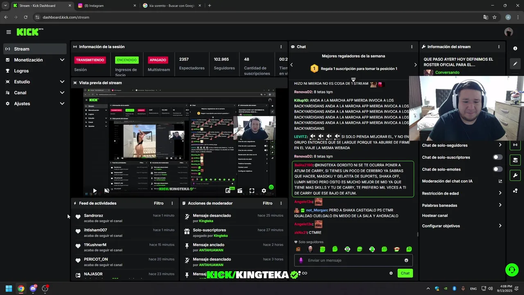The width and height of the screenshot is (524, 295).
Task: Expand the Canal sidebar section
Action: tap(62, 93)
